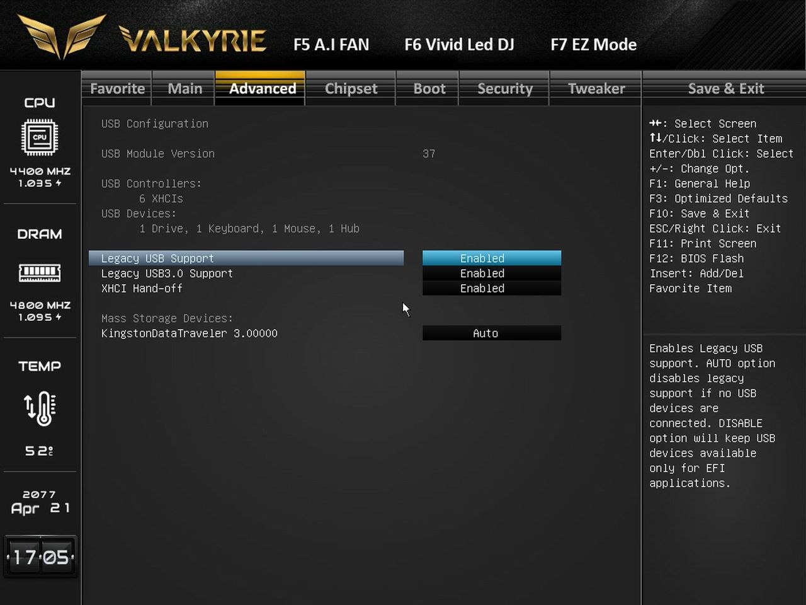
Task: Open the Favorite tab
Action: [x=117, y=89]
